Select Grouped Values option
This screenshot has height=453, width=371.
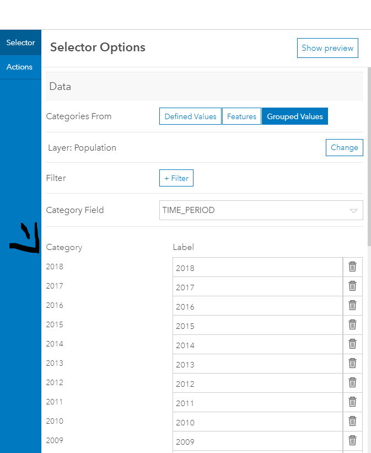295,116
